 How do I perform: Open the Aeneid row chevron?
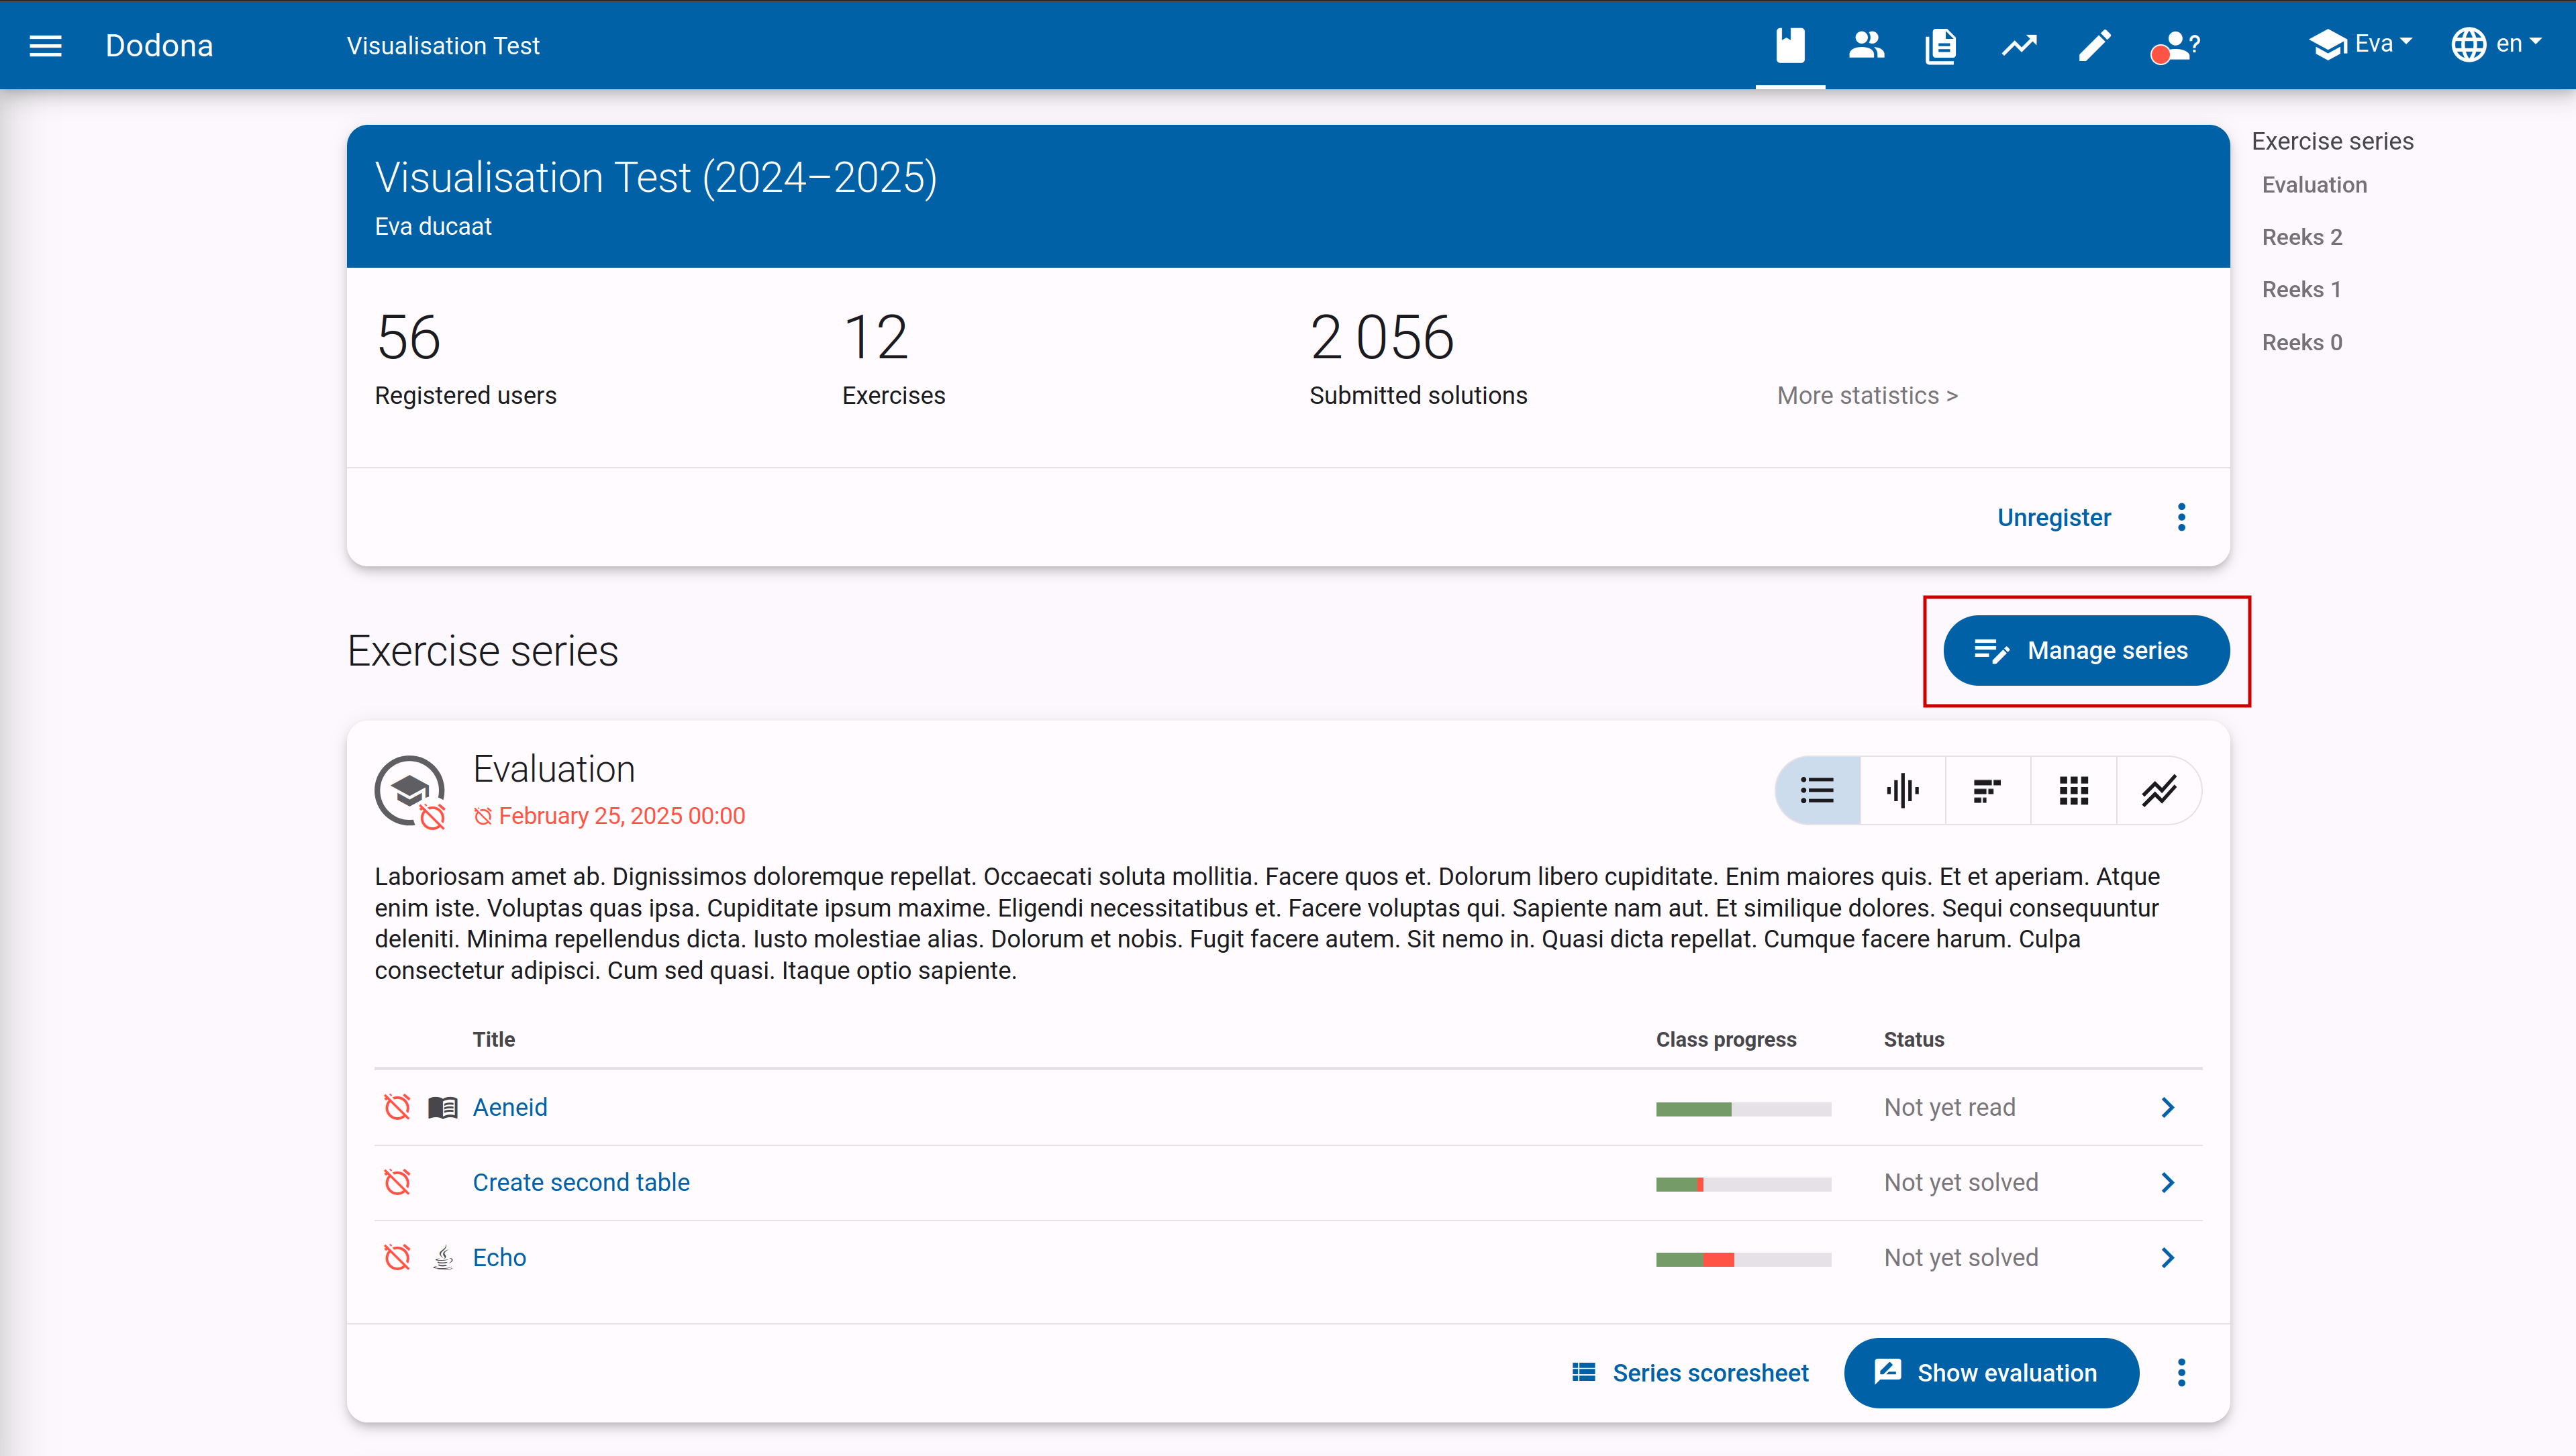click(x=2167, y=1107)
